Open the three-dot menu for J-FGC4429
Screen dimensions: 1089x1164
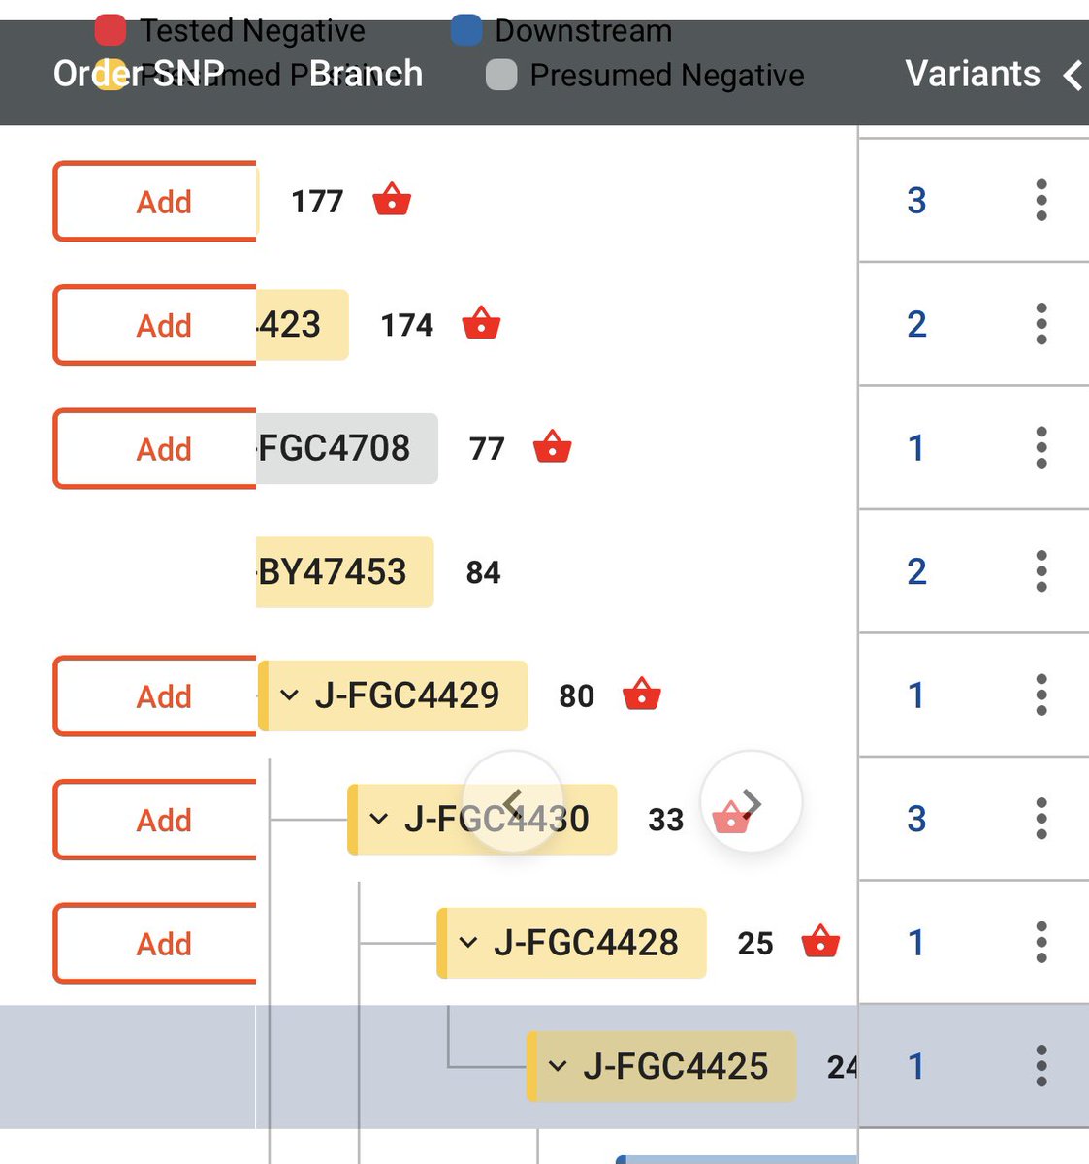coord(1041,695)
